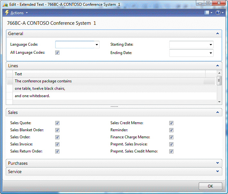Click the dropdown arrow next to Help icon

coord(223,13)
